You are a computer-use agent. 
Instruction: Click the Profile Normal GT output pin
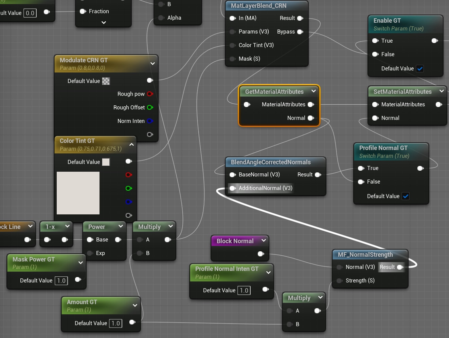pos(420,168)
